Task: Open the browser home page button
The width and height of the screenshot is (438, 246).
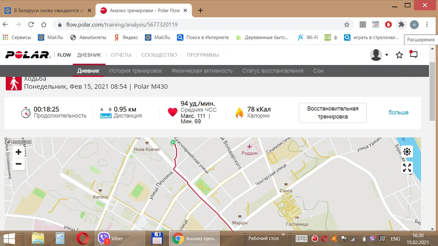Action: pos(44,24)
